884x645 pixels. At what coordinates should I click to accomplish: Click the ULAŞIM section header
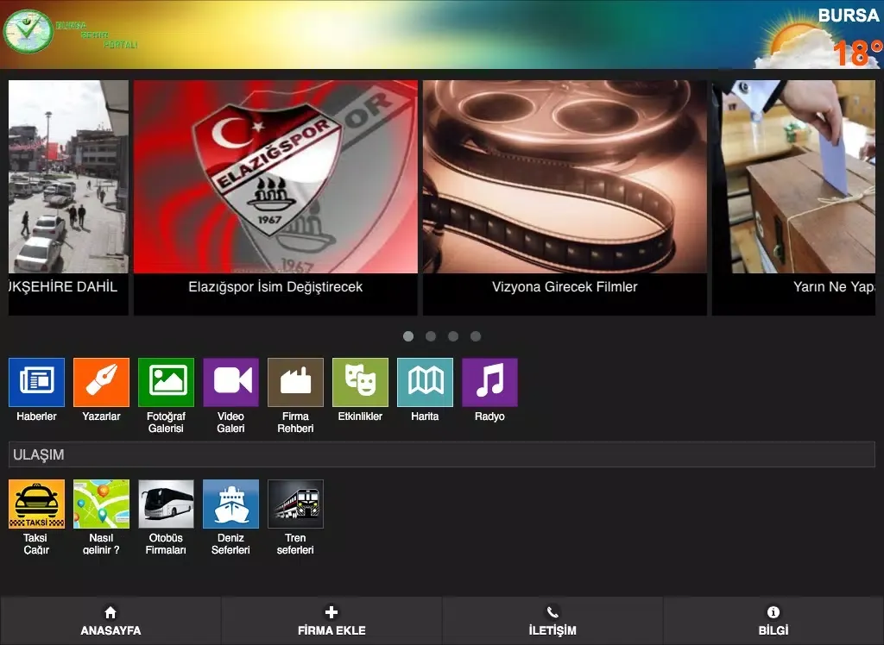pyautogui.click(x=442, y=454)
